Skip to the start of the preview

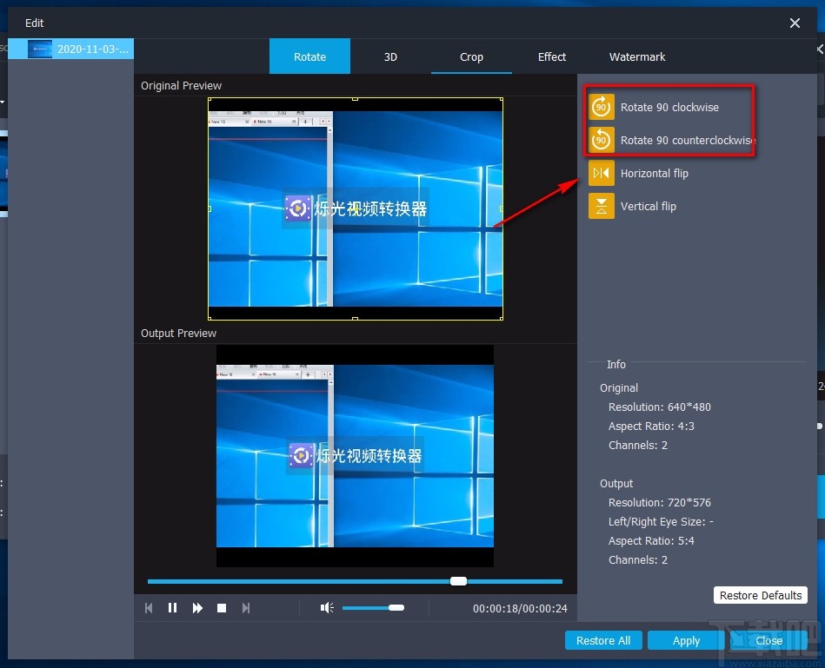(x=149, y=607)
